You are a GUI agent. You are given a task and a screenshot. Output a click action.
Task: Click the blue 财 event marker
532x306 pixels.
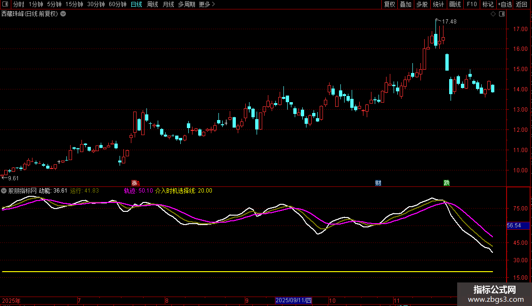378,183
